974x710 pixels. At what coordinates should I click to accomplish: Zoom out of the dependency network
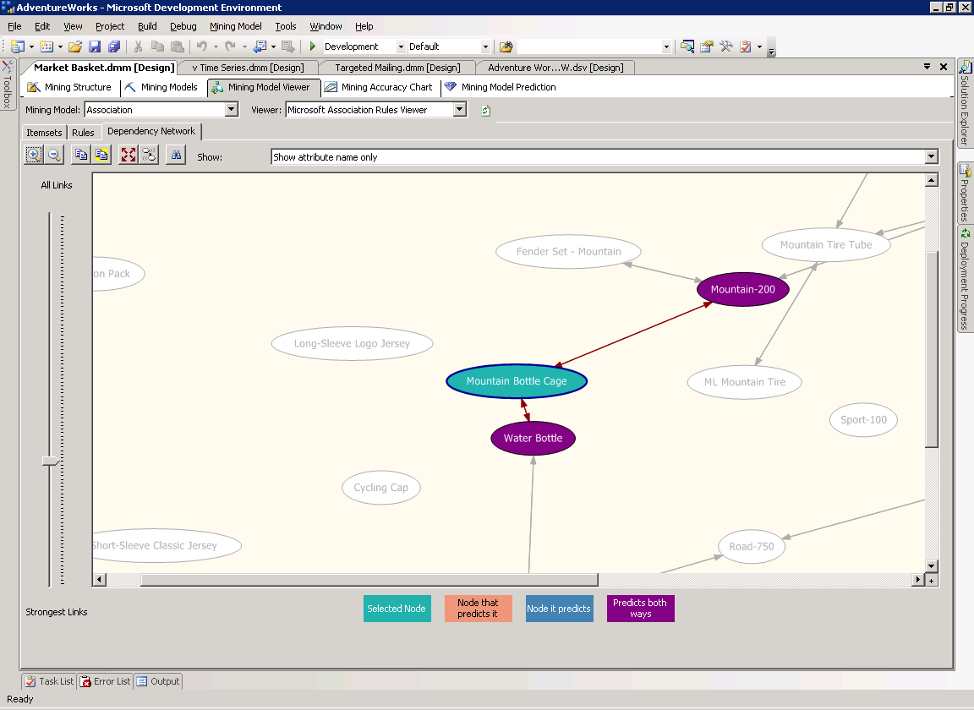(x=55, y=155)
